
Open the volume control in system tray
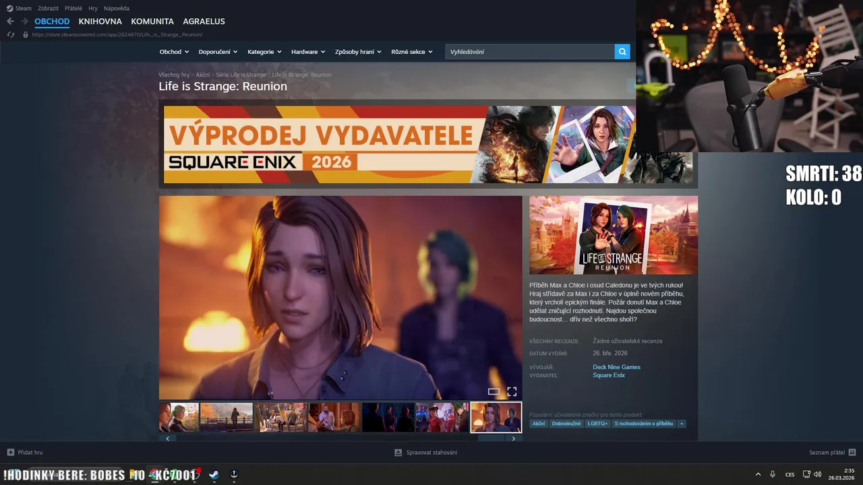pos(817,475)
